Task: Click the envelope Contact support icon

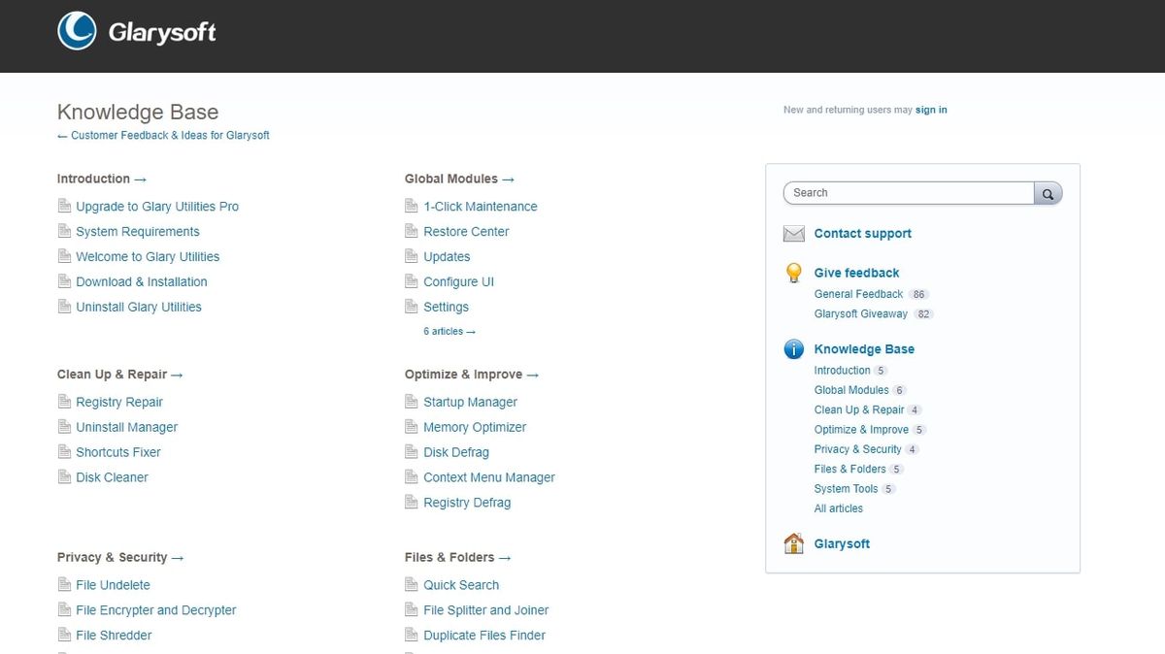Action: [x=794, y=234]
